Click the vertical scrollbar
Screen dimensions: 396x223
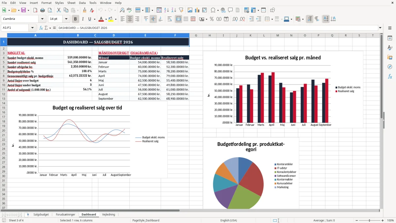point(382,121)
